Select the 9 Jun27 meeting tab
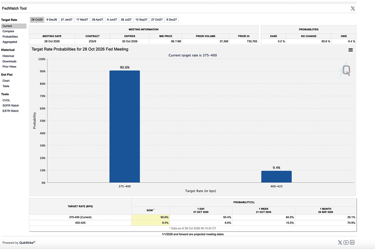Image resolution: width=375 pixels, height=249 pixels. pyautogui.click(x=112, y=20)
